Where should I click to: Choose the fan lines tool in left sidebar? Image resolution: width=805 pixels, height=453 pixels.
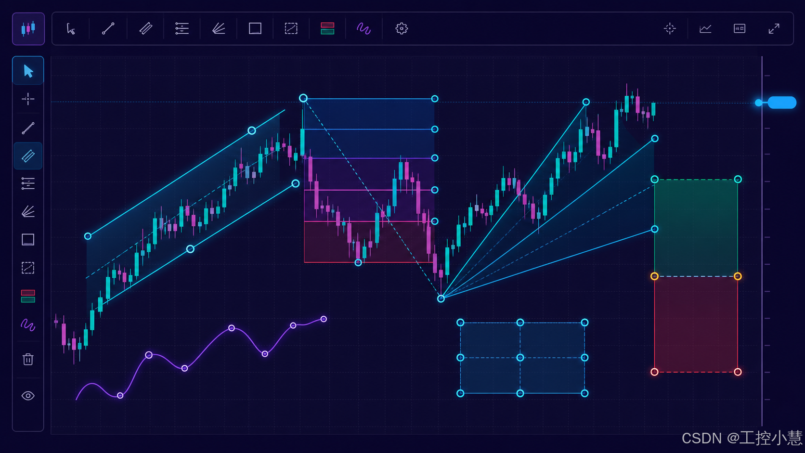(x=28, y=211)
